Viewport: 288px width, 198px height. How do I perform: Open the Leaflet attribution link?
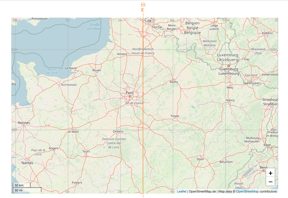(x=181, y=191)
